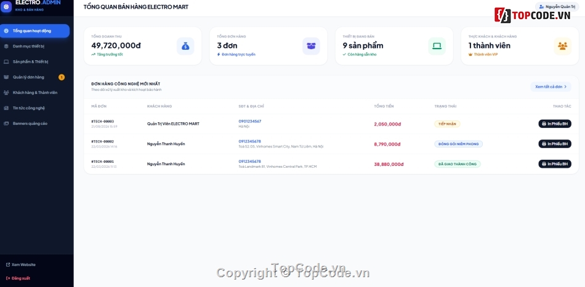Click Đăng xuất to log out
The height and width of the screenshot is (287, 585).
pyautogui.click(x=18, y=278)
